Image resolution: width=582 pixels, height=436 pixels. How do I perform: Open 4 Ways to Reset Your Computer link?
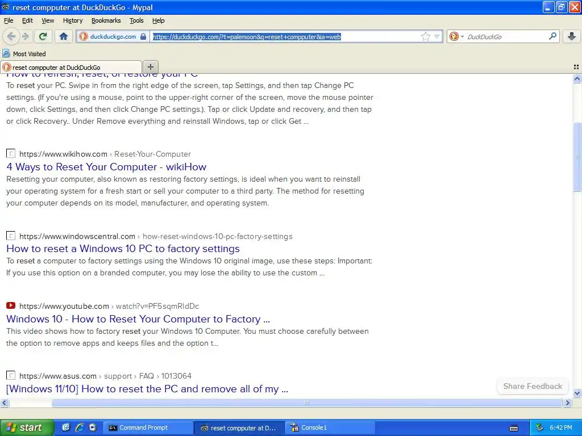[106, 167]
